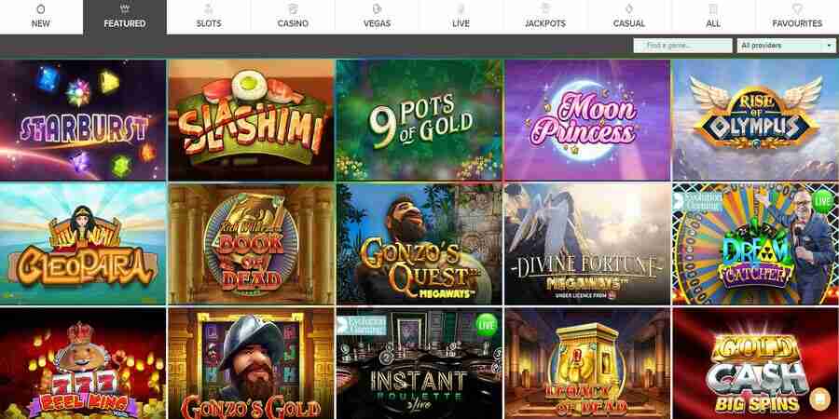Open Gold Cash Big Spins thumbnail

(755, 363)
